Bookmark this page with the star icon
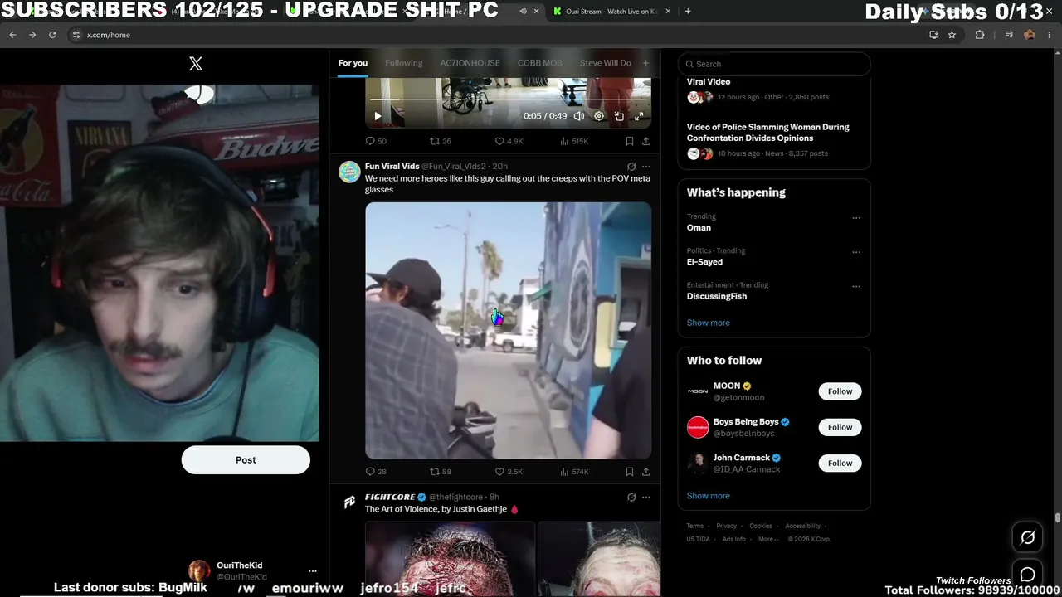Image resolution: width=1062 pixels, height=597 pixels. [x=952, y=35]
